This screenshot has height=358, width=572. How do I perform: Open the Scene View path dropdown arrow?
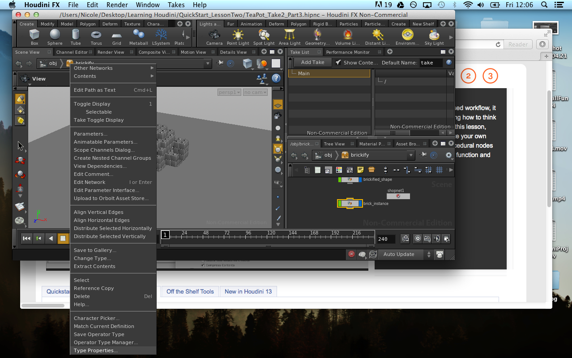pyautogui.click(x=208, y=64)
